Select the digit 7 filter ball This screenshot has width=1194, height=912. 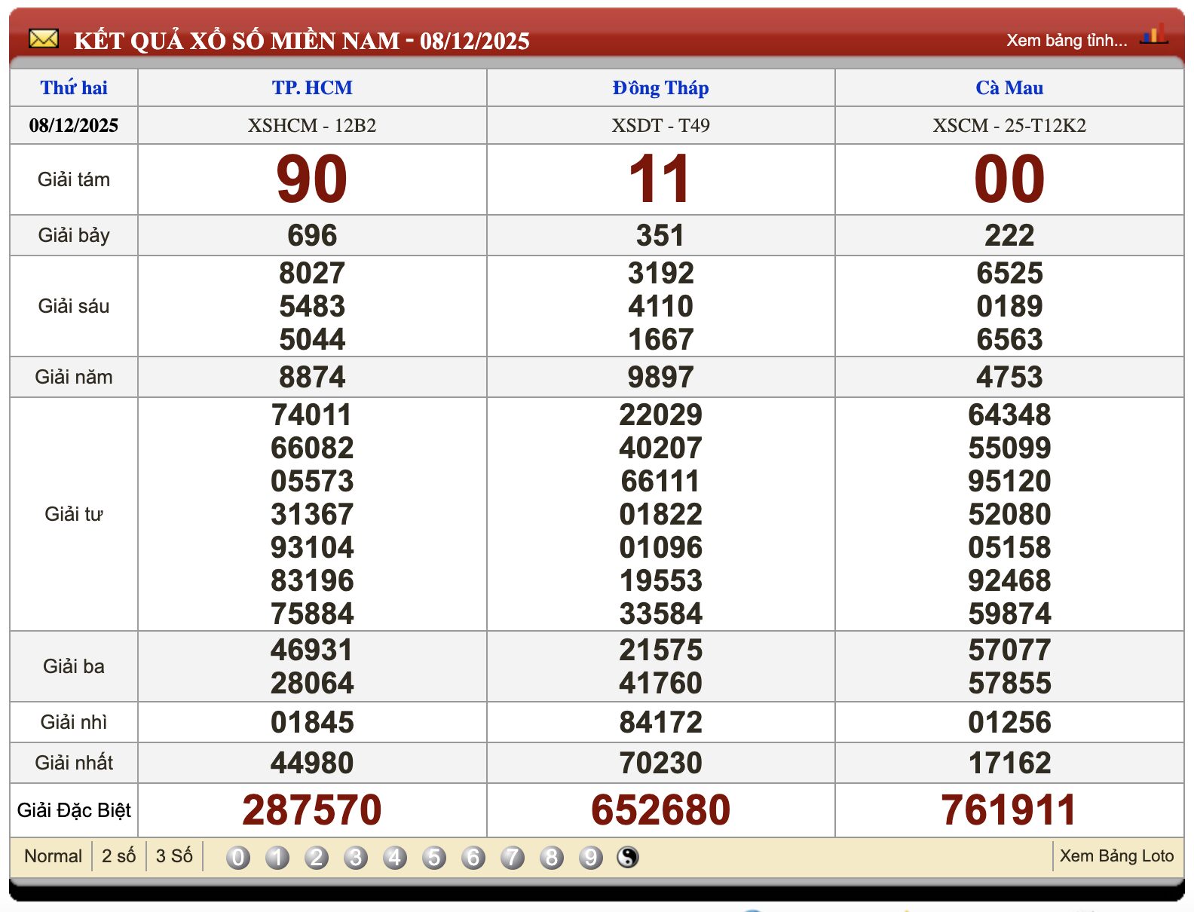pyautogui.click(x=513, y=857)
